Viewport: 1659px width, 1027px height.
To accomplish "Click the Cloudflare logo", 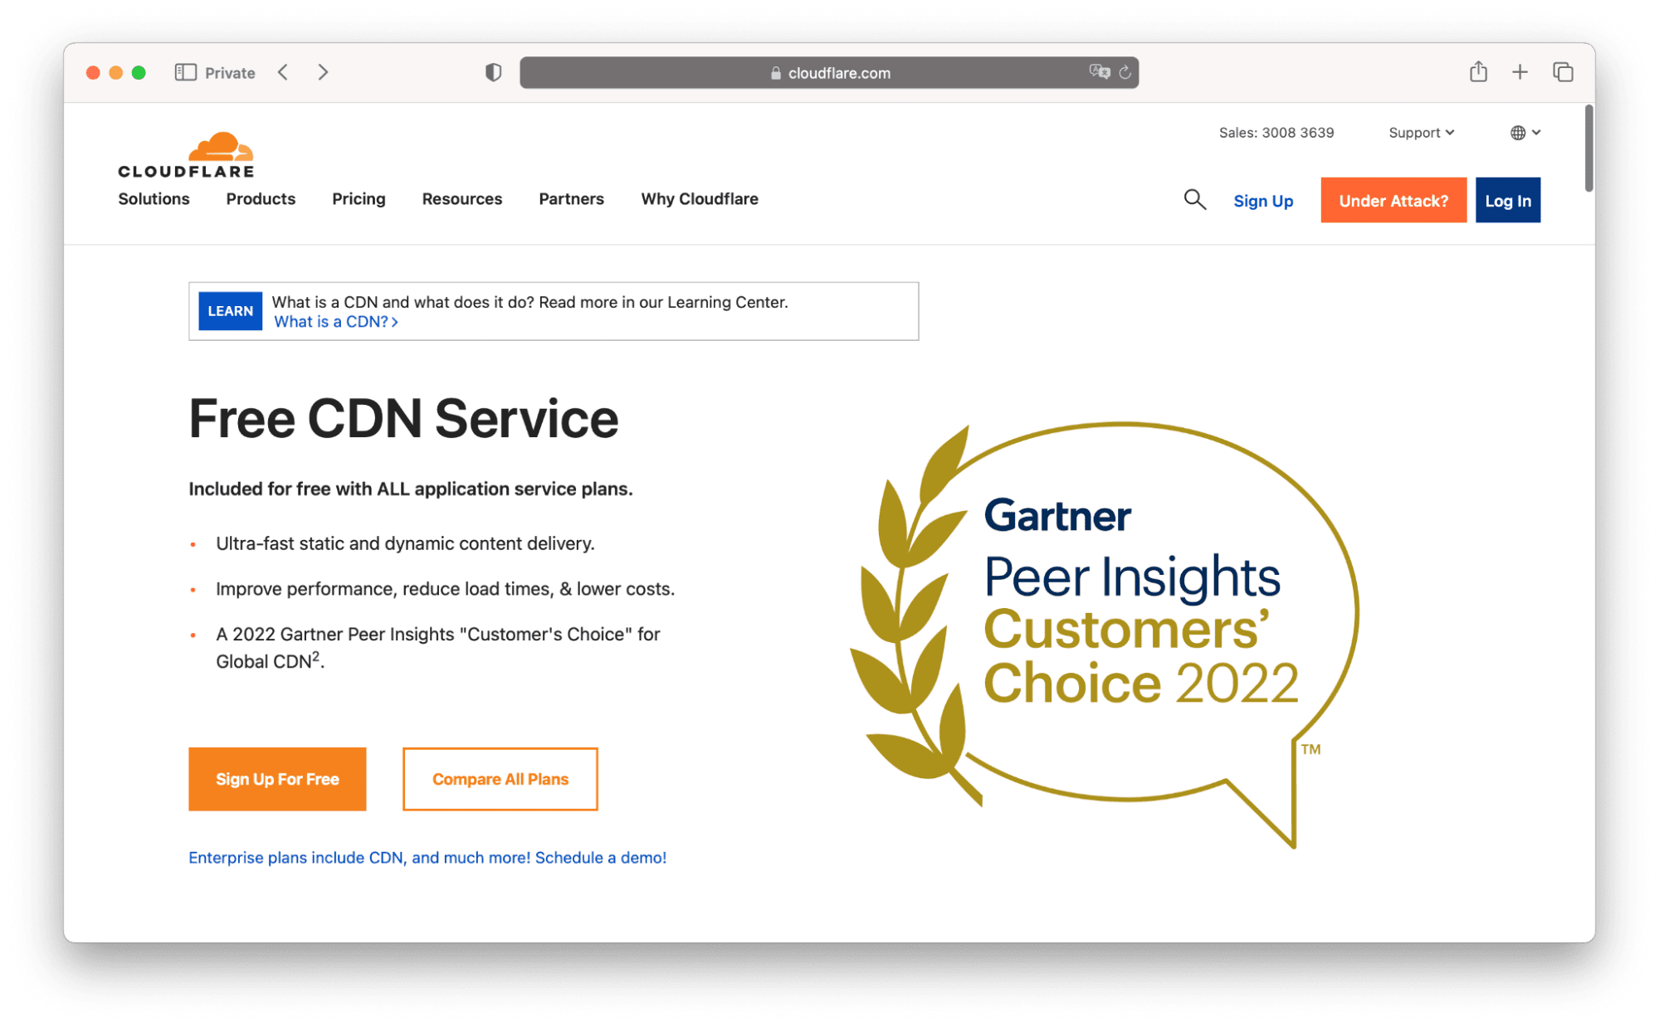I will (186, 155).
